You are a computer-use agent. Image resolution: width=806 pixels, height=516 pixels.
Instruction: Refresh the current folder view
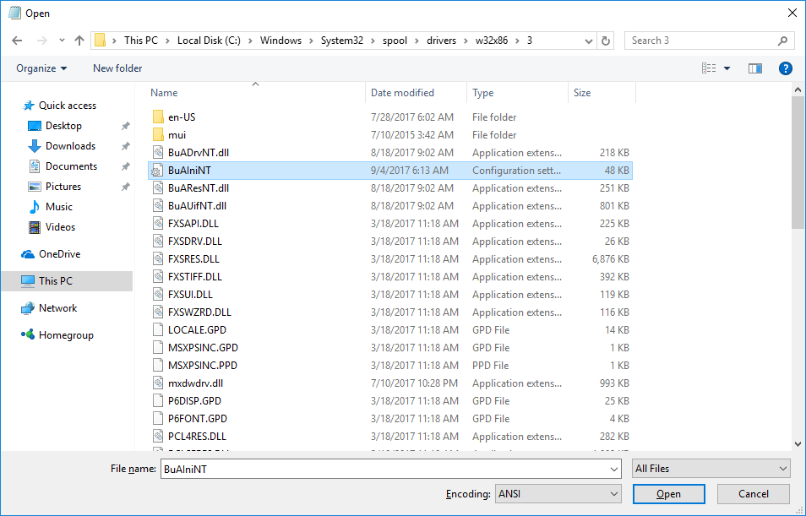click(605, 41)
